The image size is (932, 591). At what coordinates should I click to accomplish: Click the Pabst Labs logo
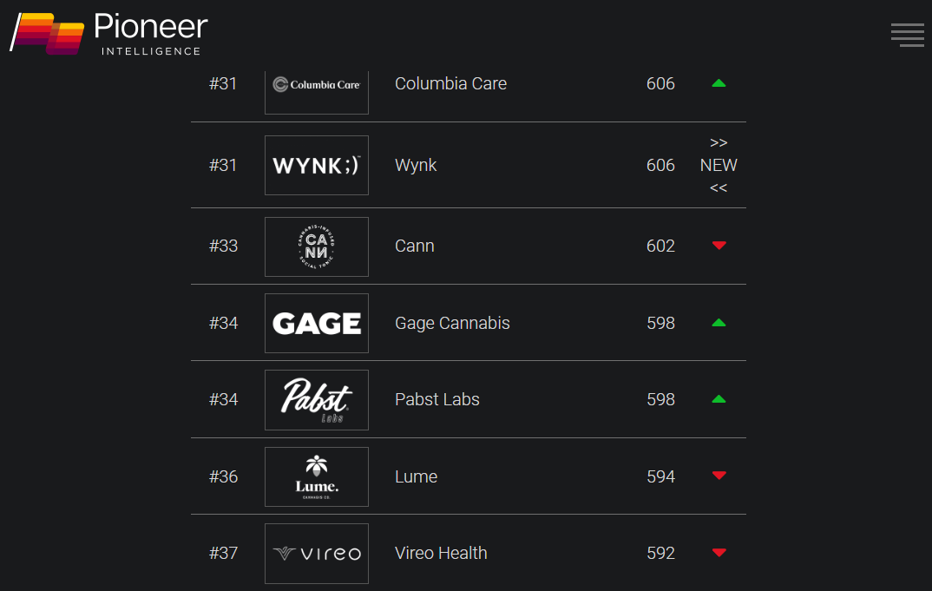pos(316,400)
